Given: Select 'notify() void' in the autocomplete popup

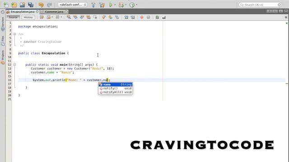Looking at the screenshot, I should [x=116, y=88].
